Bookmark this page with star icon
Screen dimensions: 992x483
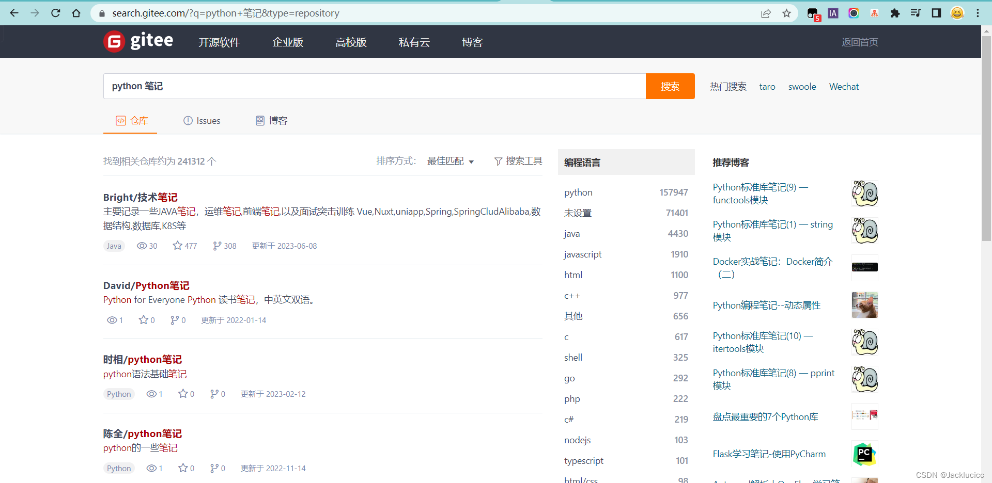[x=786, y=13]
